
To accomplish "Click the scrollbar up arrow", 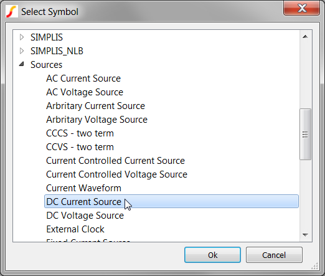I will [x=305, y=37].
